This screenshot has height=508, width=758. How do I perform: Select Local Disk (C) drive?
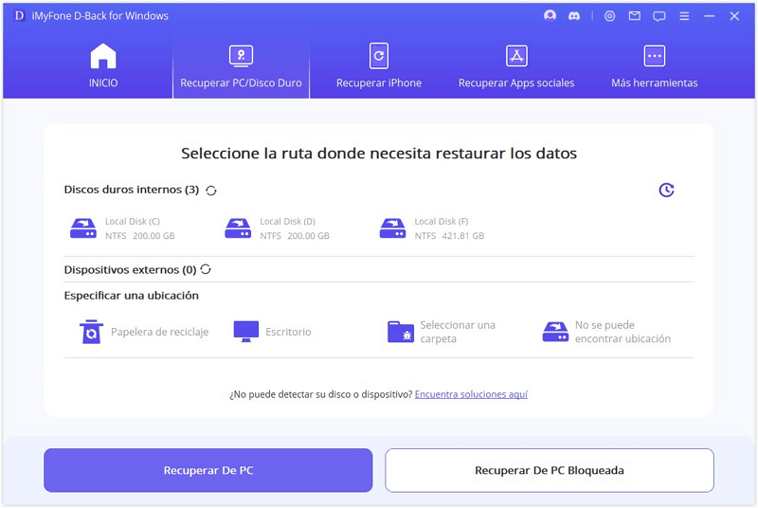click(122, 228)
